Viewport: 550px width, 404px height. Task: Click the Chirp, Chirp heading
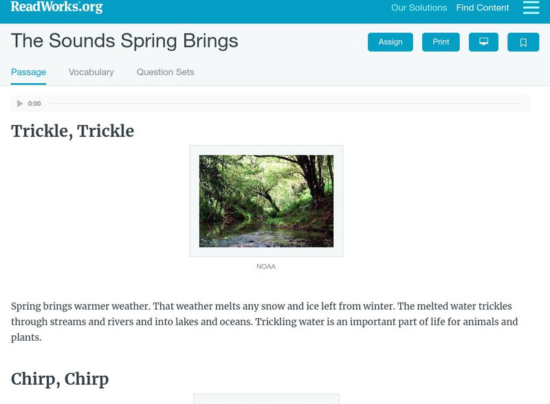[60, 379]
